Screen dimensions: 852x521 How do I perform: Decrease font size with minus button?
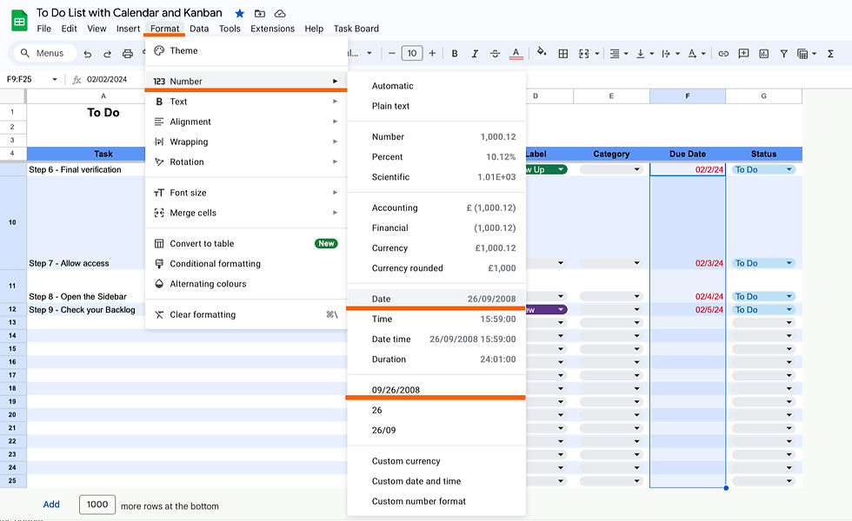coord(391,53)
